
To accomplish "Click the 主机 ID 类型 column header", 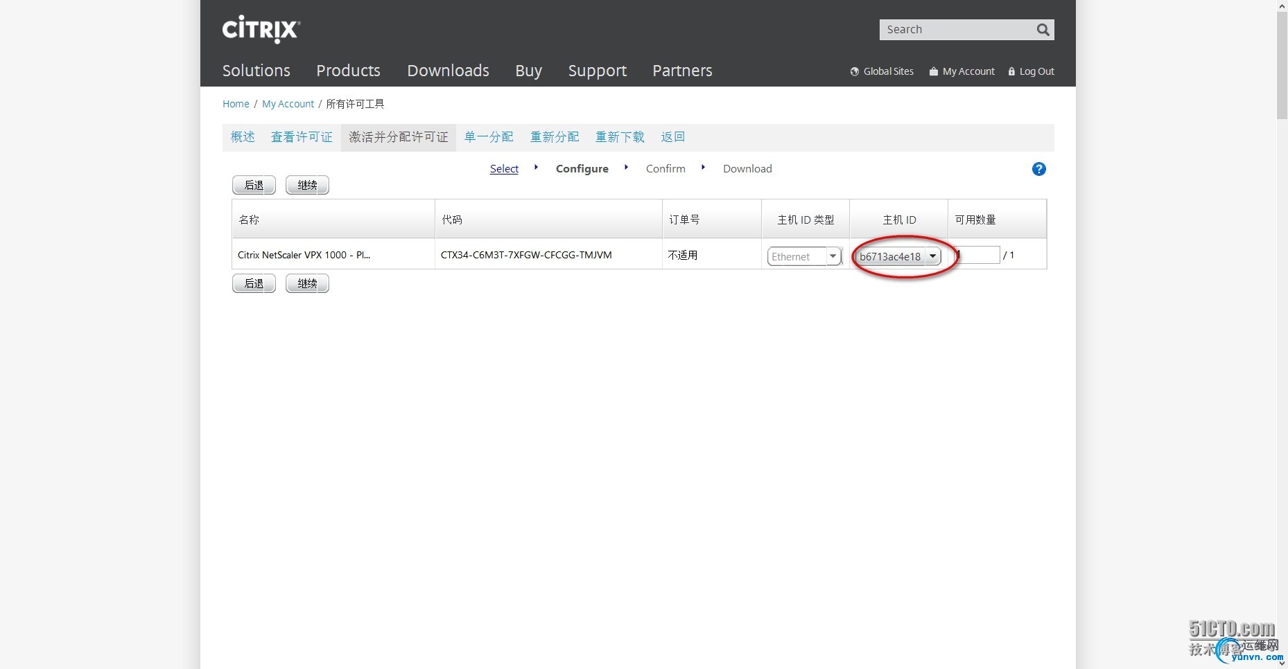I will click(x=806, y=220).
